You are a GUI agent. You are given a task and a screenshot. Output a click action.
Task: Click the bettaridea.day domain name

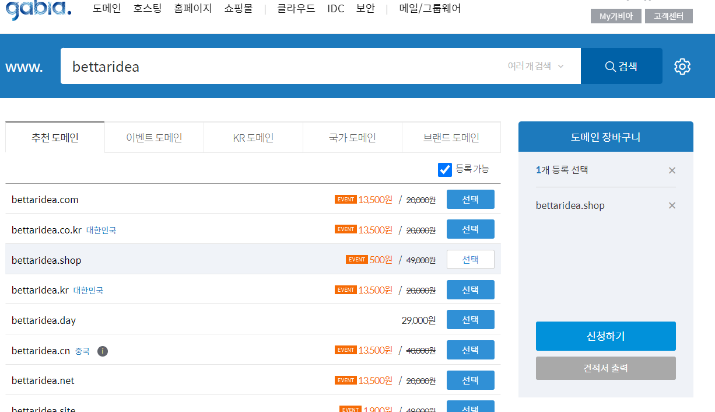pos(44,320)
